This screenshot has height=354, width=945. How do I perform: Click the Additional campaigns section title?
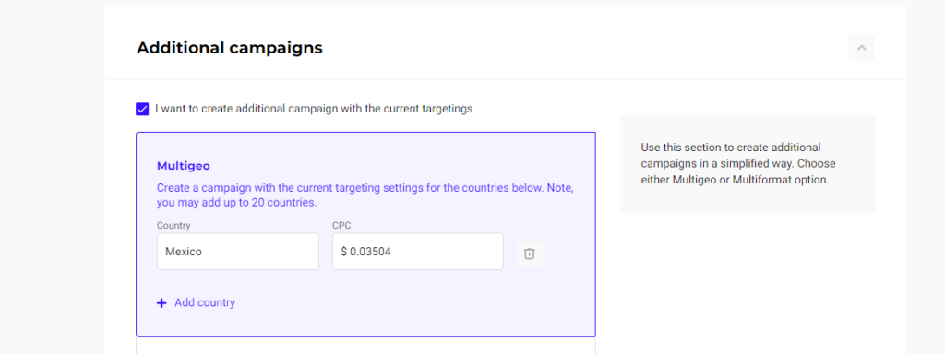point(230,48)
